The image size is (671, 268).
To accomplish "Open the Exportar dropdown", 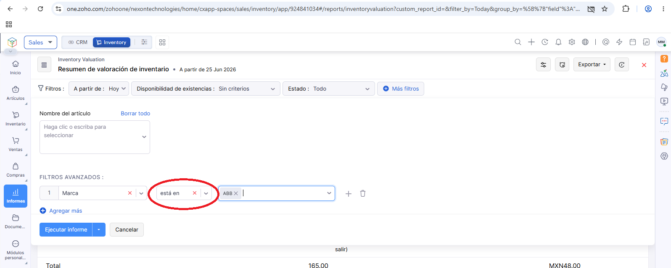I will [x=592, y=65].
